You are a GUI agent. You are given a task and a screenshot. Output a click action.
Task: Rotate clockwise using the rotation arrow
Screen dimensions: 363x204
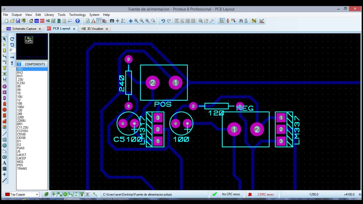[x=12, y=39]
